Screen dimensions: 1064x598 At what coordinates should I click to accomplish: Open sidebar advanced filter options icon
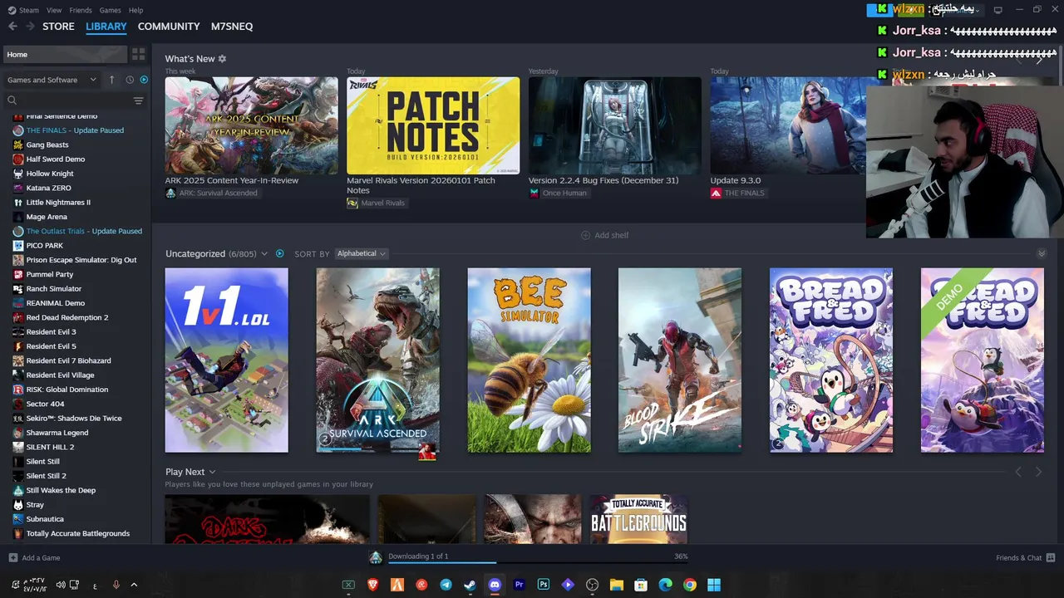pyautogui.click(x=138, y=100)
